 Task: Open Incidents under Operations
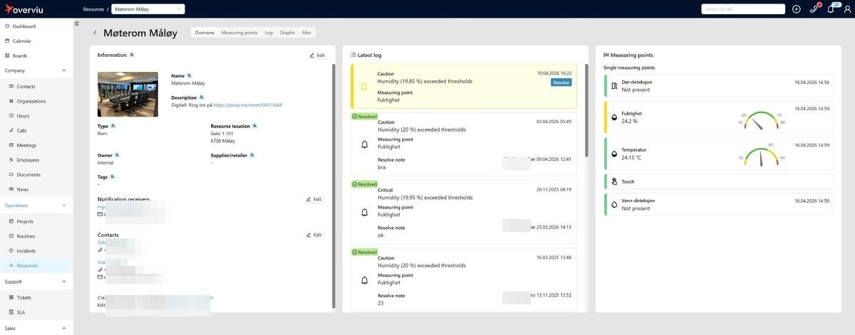point(36,251)
